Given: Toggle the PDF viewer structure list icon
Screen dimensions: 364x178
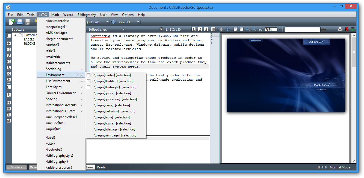Looking at the screenshot, I should point(214,29).
